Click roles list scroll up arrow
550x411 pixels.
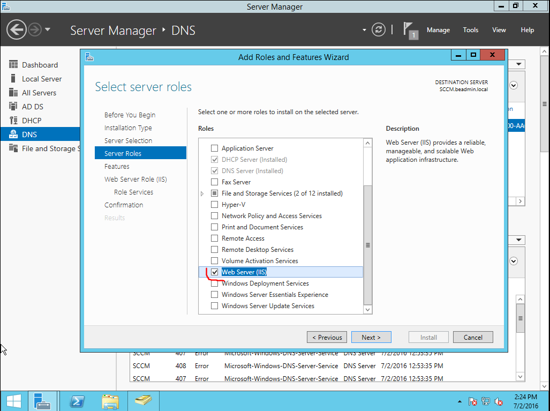367,143
